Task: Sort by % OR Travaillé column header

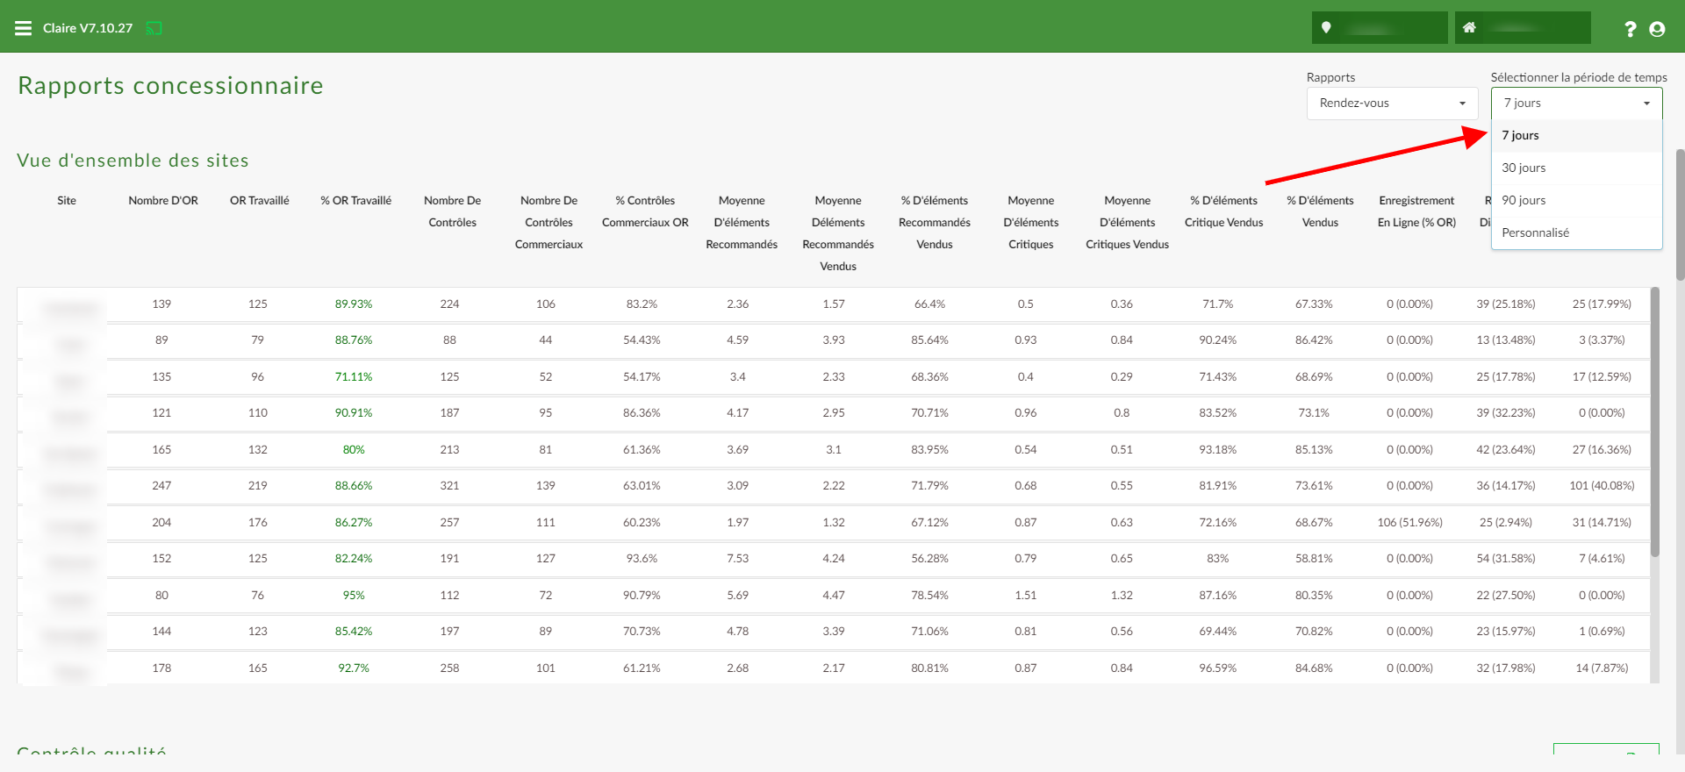Action: [x=356, y=200]
